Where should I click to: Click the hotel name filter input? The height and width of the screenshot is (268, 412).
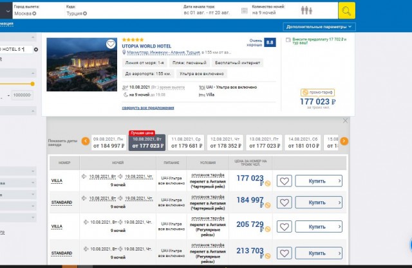15,49
